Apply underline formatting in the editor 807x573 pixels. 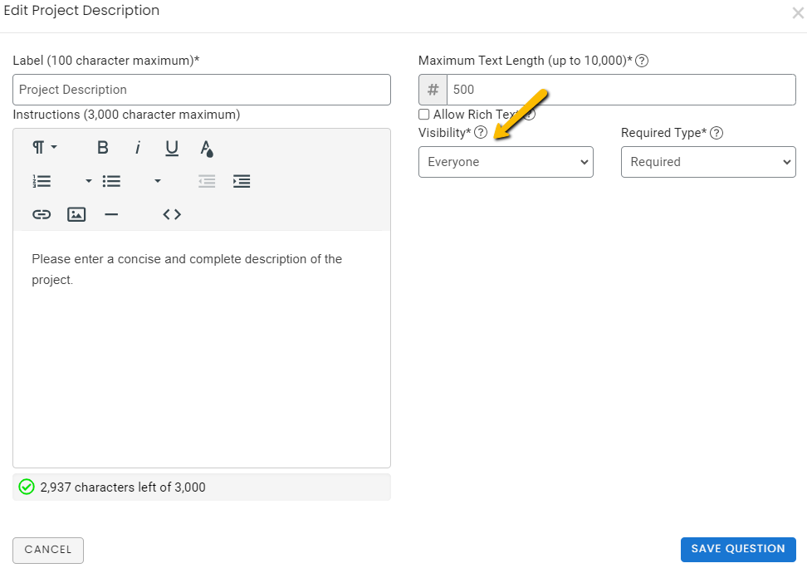coord(171,147)
